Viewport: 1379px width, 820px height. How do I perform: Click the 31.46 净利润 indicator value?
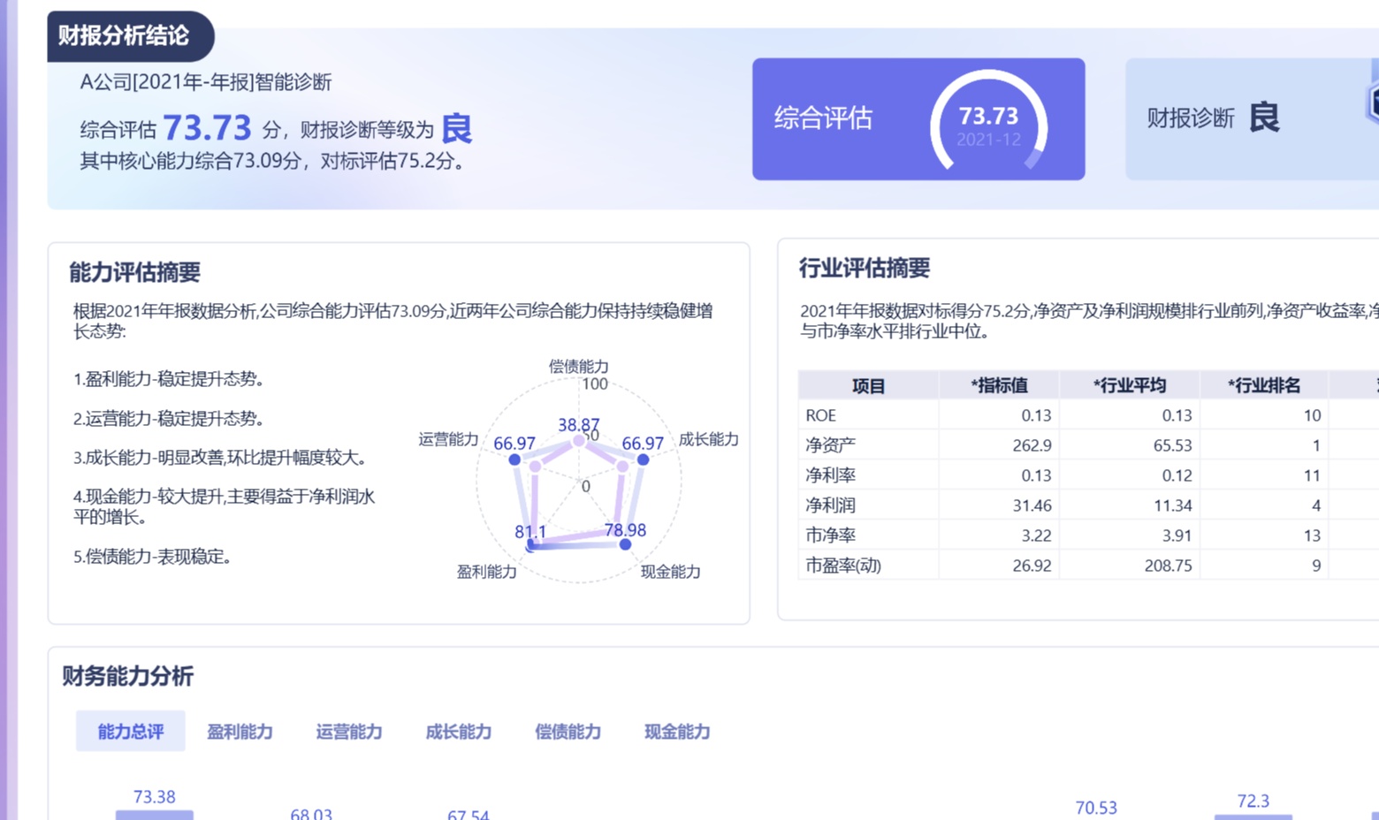(x=1032, y=505)
